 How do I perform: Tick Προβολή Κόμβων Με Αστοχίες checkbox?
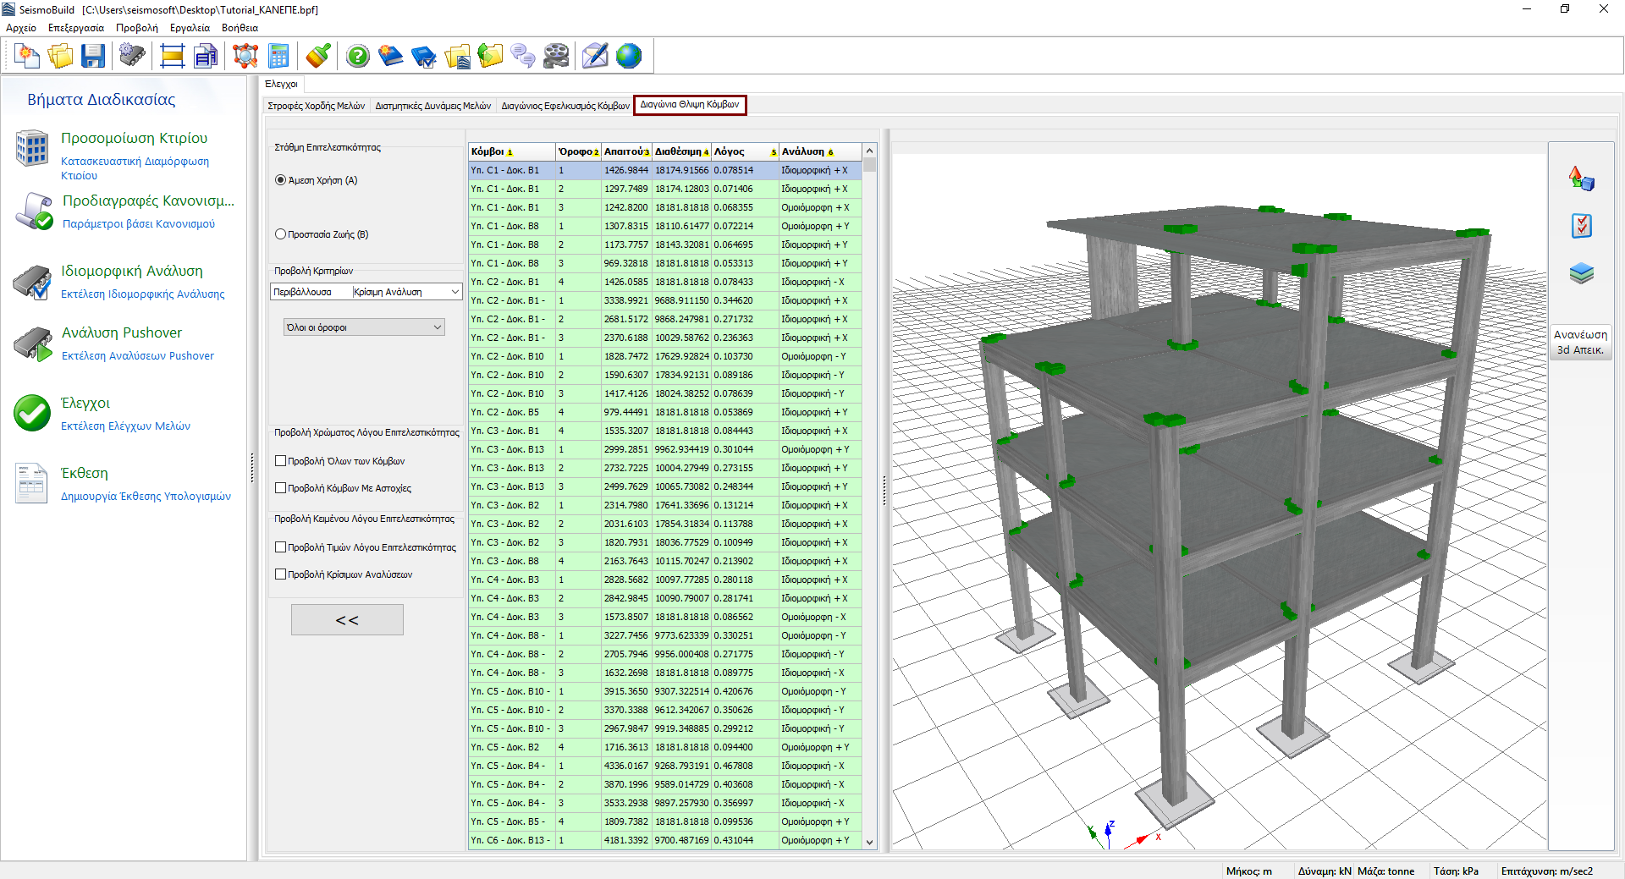281,488
